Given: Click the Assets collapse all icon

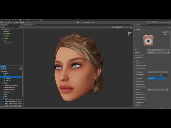Looking at the screenshot, I should (x=20, y=69).
